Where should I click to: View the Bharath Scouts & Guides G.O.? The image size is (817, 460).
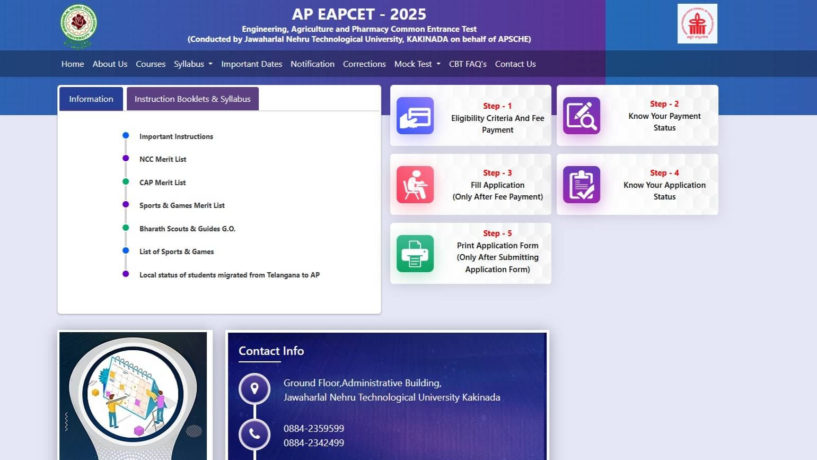[x=187, y=229]
